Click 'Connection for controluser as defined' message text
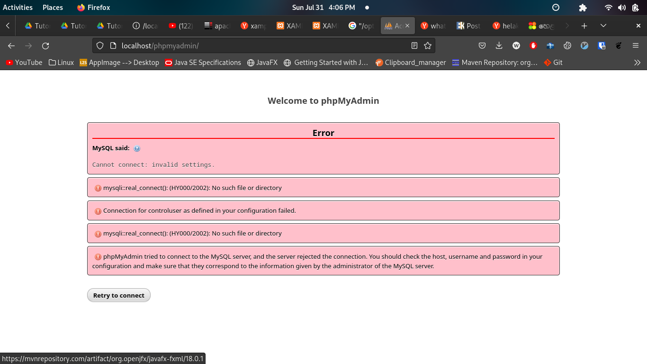Viewport: 647px width, 364px height. tap(199, 210)
